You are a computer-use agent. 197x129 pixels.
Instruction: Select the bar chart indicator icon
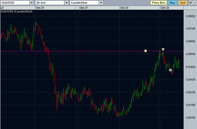click(191, 3)
